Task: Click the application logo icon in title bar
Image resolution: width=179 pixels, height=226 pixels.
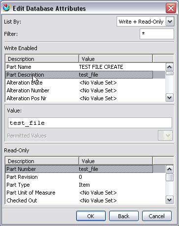Action: [x=6, y=8]
